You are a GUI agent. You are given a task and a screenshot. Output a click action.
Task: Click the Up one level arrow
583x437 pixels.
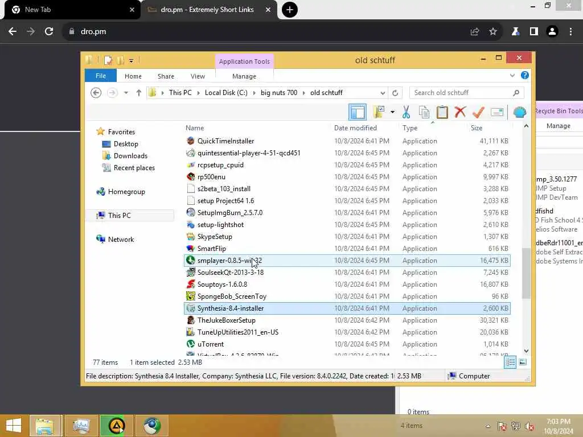tap(139, 93)
